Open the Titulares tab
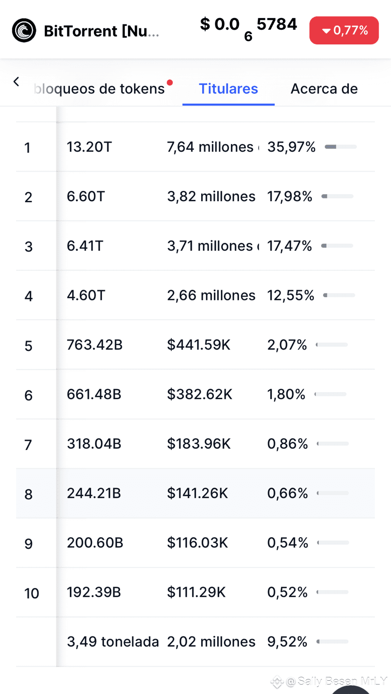391x694 pixels. (x=229, y=89)
